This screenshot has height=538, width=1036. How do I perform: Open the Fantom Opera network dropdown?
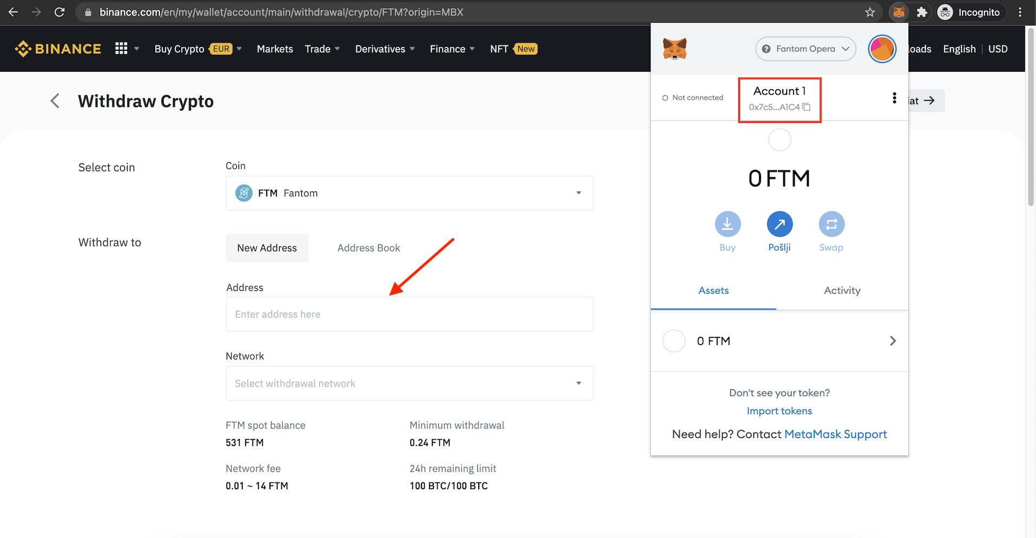pos(805,49)
